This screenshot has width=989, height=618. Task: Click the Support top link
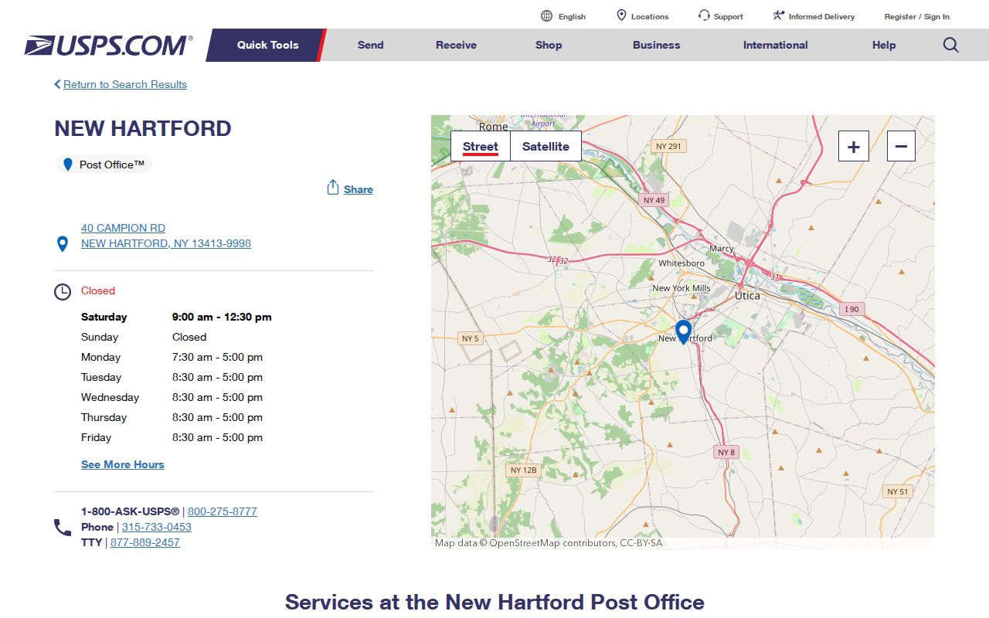click(729, 16)
